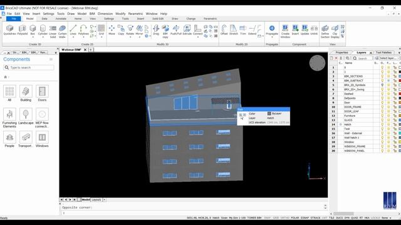Open the BIM menu

click(92, 14)
